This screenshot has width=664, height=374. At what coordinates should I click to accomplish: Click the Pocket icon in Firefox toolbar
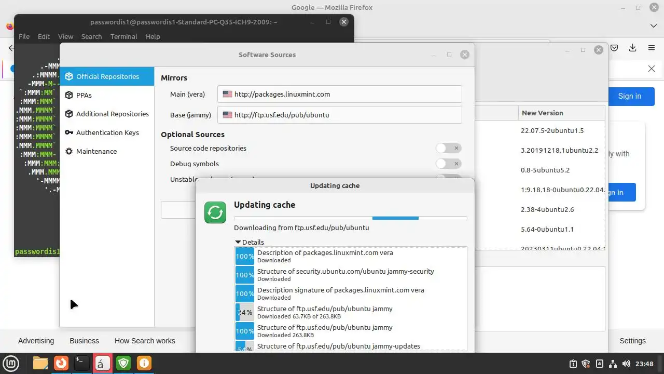614,48
